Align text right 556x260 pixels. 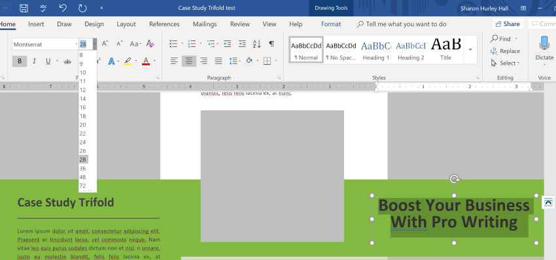[x=203, y=61]
